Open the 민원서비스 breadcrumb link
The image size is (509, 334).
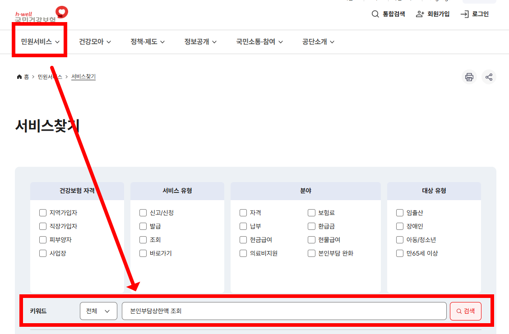(x=51, y=77)
